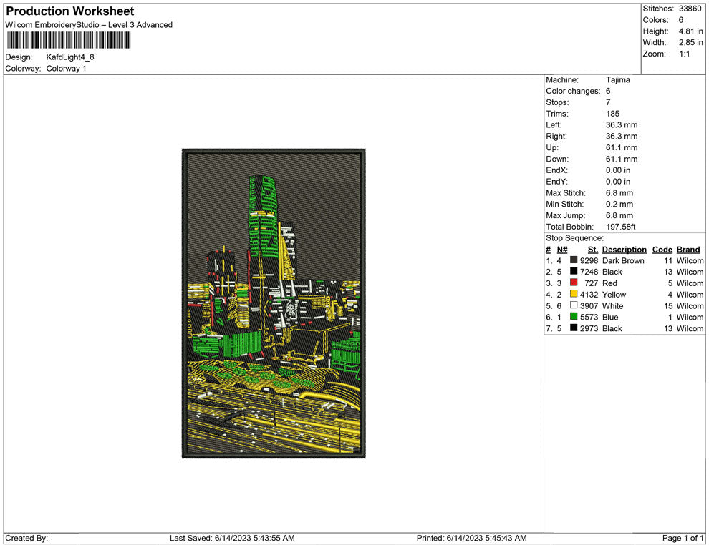Click the design name 'KafdLight4_8'
This screenshot has height=545, width=709.
(x=70, y=57)
